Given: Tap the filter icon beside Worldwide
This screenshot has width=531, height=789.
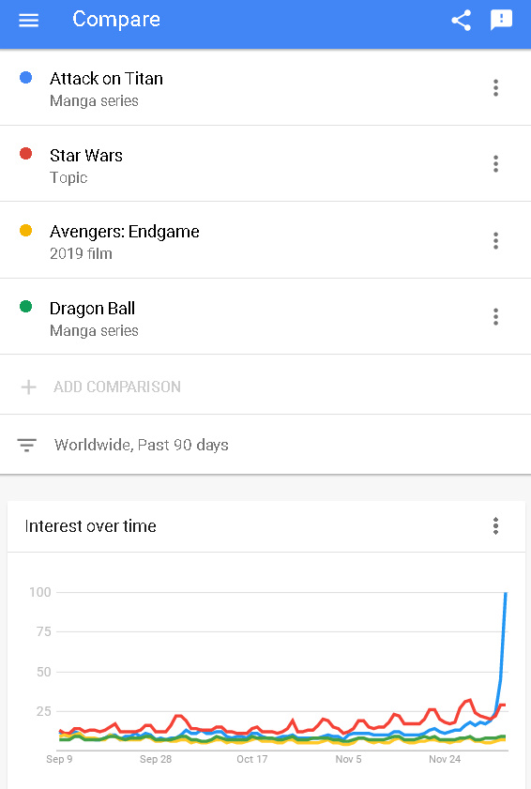Looking at the screenshot, I should click(26, 446).
